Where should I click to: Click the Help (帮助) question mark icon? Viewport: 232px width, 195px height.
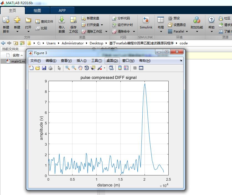tap(212, 20)
